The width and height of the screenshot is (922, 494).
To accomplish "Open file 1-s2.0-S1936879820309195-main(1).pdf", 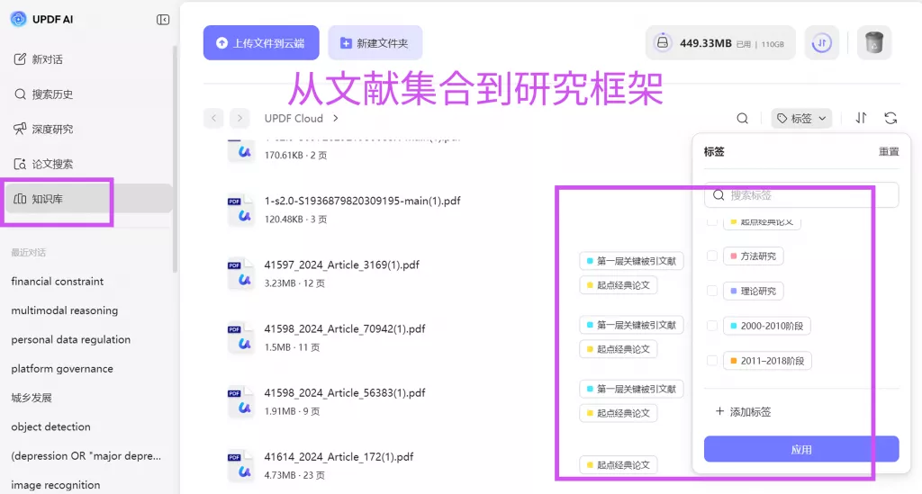I will [x=362, y=201].
